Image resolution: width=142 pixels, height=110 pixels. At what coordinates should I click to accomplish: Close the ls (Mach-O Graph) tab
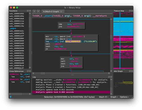click(61, 12)
